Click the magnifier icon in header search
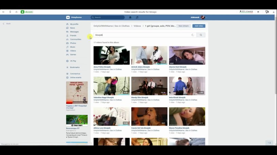The width and height of the screenshot is (277, 155). pyautogui.click(x=93, y=17)
